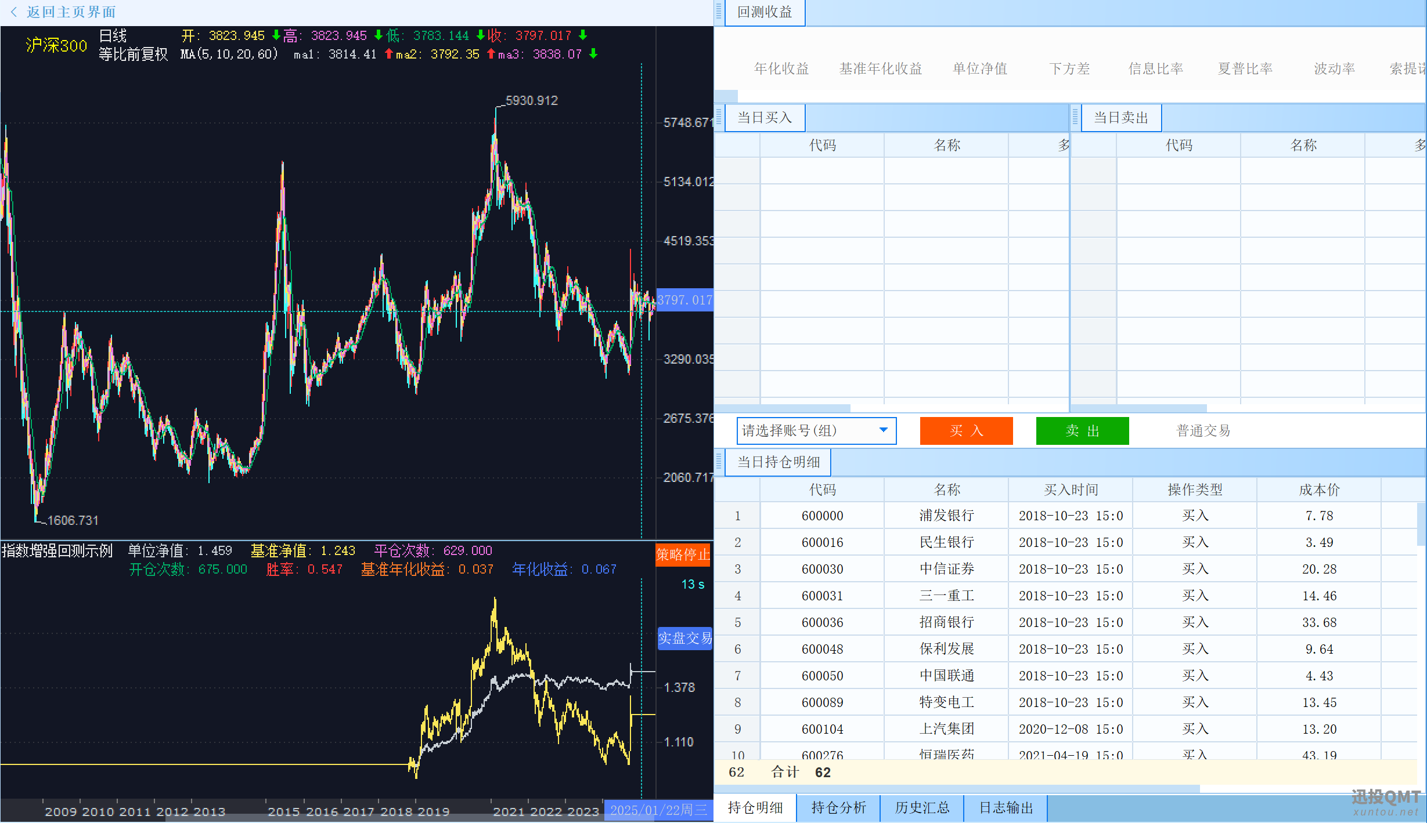Click the 返回主页界面 link
1427x823 pixels.
[x=71, y=12]
